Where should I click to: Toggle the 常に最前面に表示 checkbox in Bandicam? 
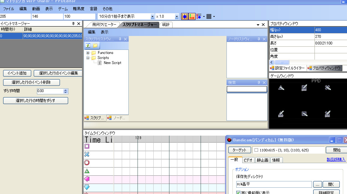239,192
